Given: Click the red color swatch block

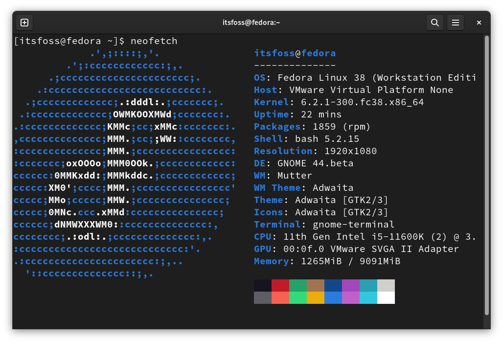Looking at the screenshot, I should coord(280,285).
